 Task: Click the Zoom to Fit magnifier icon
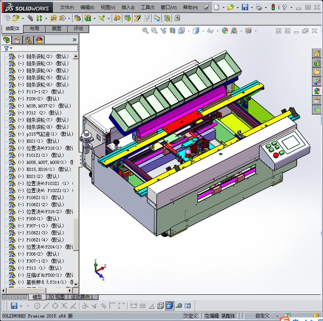click(x=145, y=31)
